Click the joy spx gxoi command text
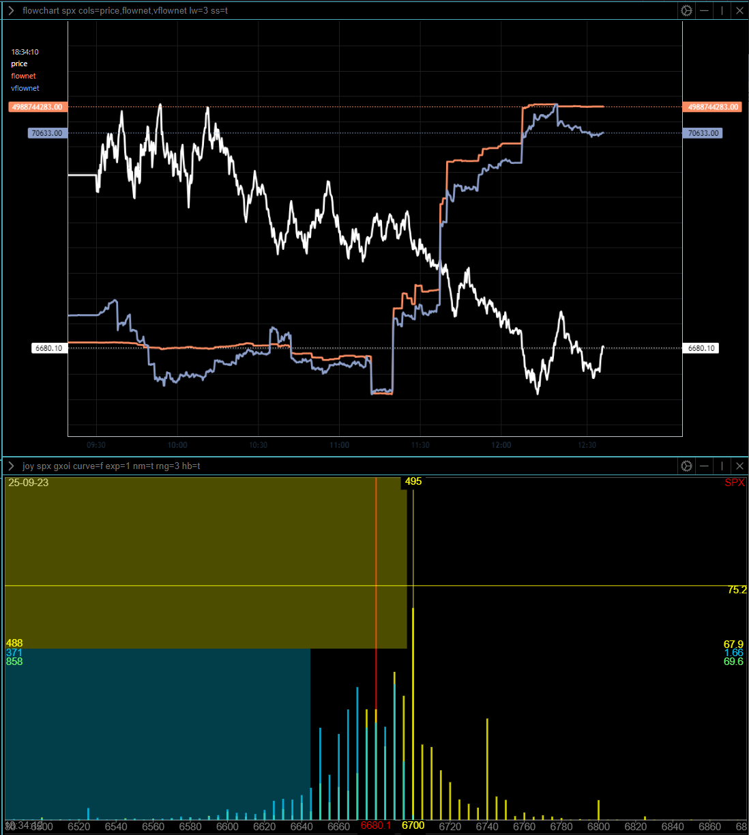 tap(111, 466)
